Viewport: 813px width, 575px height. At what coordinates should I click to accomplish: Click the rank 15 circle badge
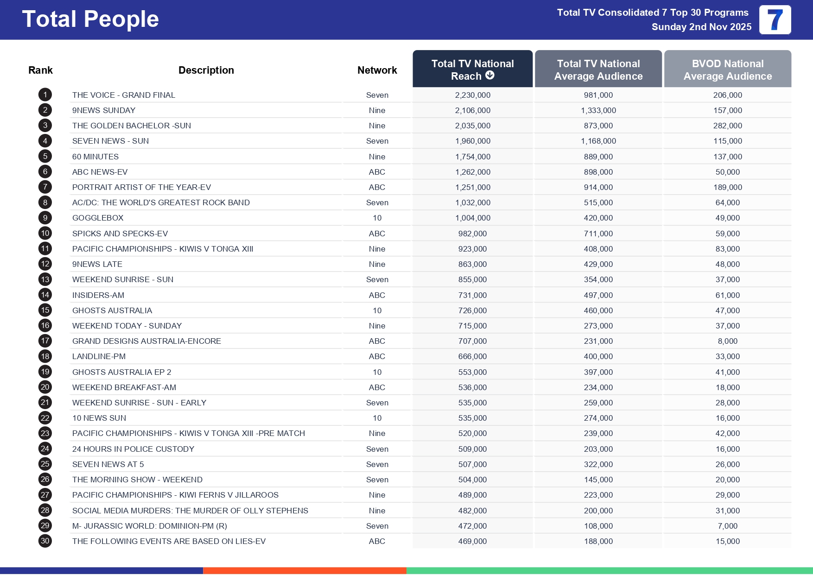click(x=45, y=310)
